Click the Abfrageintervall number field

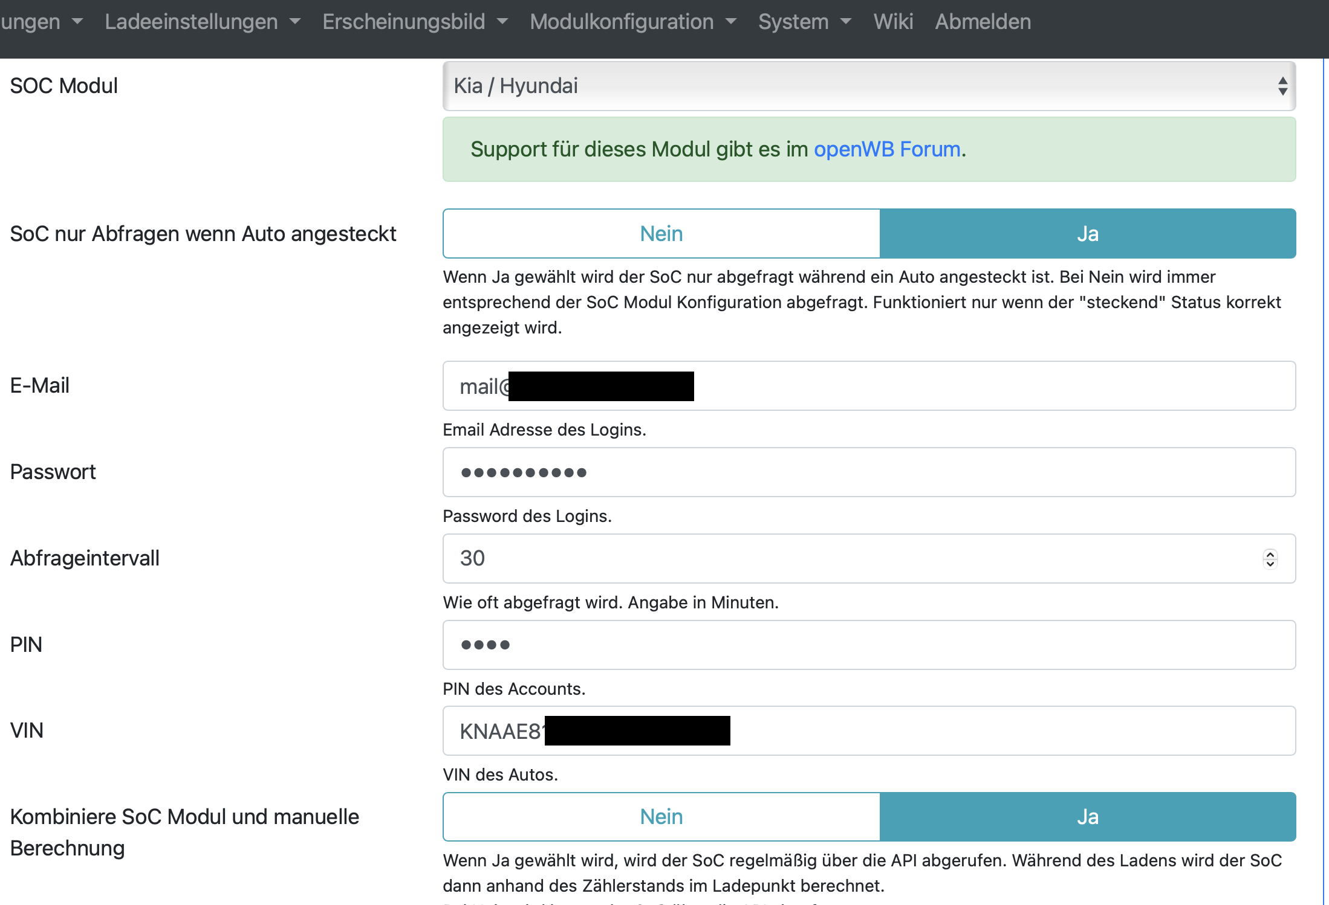846,558
